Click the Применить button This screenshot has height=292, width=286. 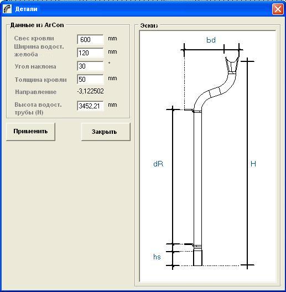point(30,132)
